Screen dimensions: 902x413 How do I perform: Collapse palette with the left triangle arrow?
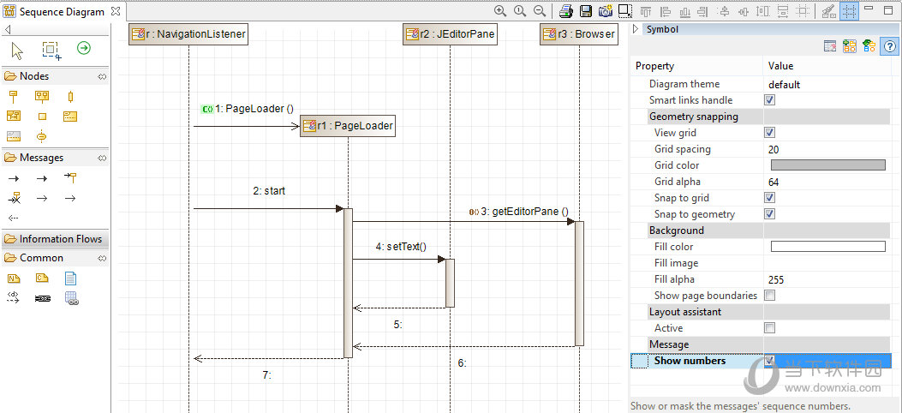click(8, 30)
